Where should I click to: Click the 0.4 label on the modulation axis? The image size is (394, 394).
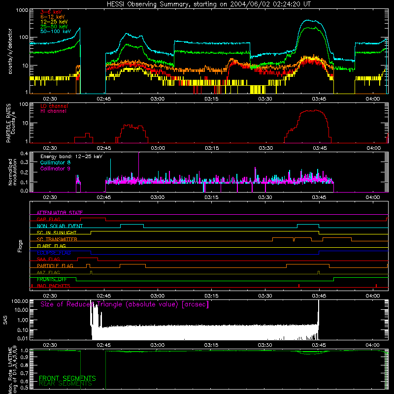(x=24, y=153)
